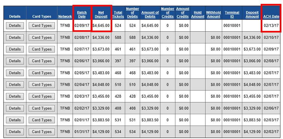Viewport: 283px width, 139px height.
Task: Click the Network column header link
Action: coord(65,16)
